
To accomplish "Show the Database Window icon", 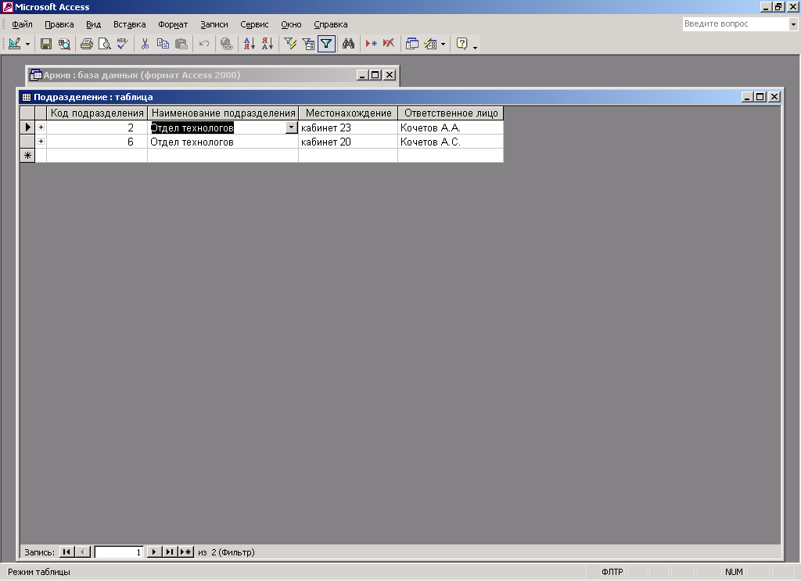I will pos(411,44).
